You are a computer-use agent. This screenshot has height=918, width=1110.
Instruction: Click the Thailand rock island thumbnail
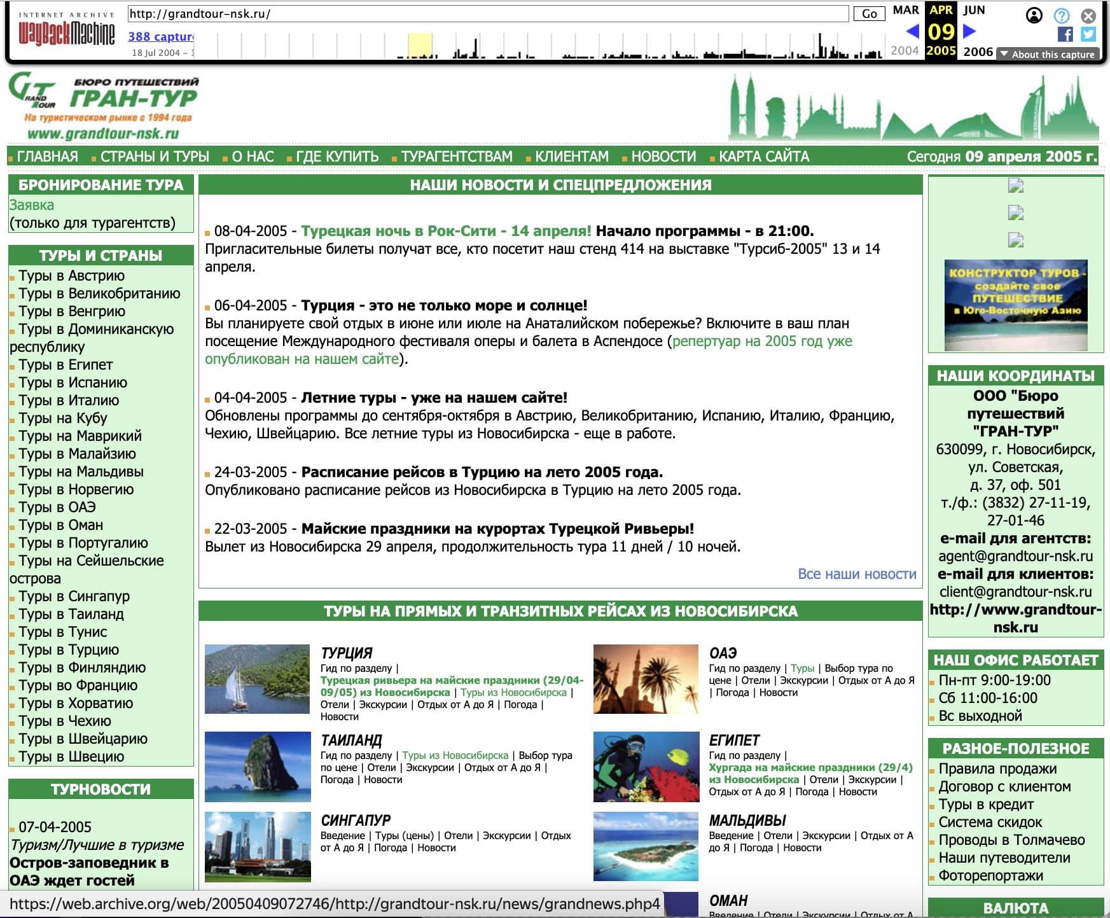tap(258, 767)
